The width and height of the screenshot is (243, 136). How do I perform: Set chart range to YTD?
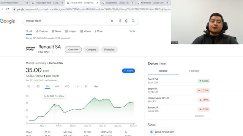click(67, 87)
